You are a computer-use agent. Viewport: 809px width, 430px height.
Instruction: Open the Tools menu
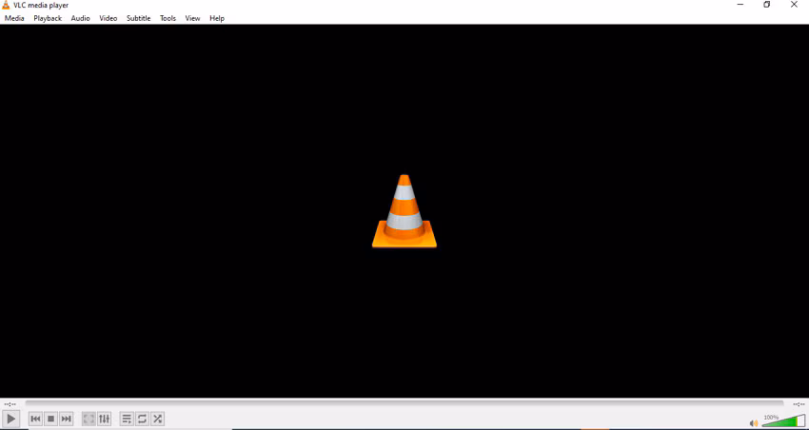[x=168, y=18]
